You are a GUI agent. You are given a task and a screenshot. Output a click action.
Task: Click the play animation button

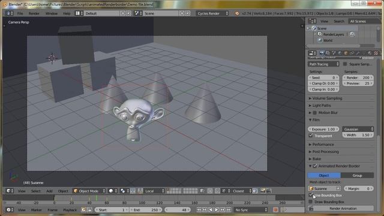217,209
